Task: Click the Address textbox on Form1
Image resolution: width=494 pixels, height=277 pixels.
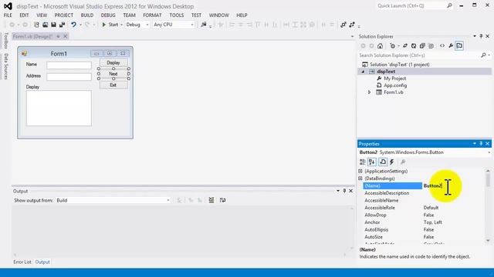Action: [x=69, y=77]
